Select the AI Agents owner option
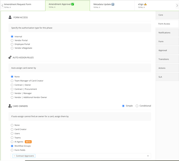The image size is (179, 161). click(x=12, y=142)
